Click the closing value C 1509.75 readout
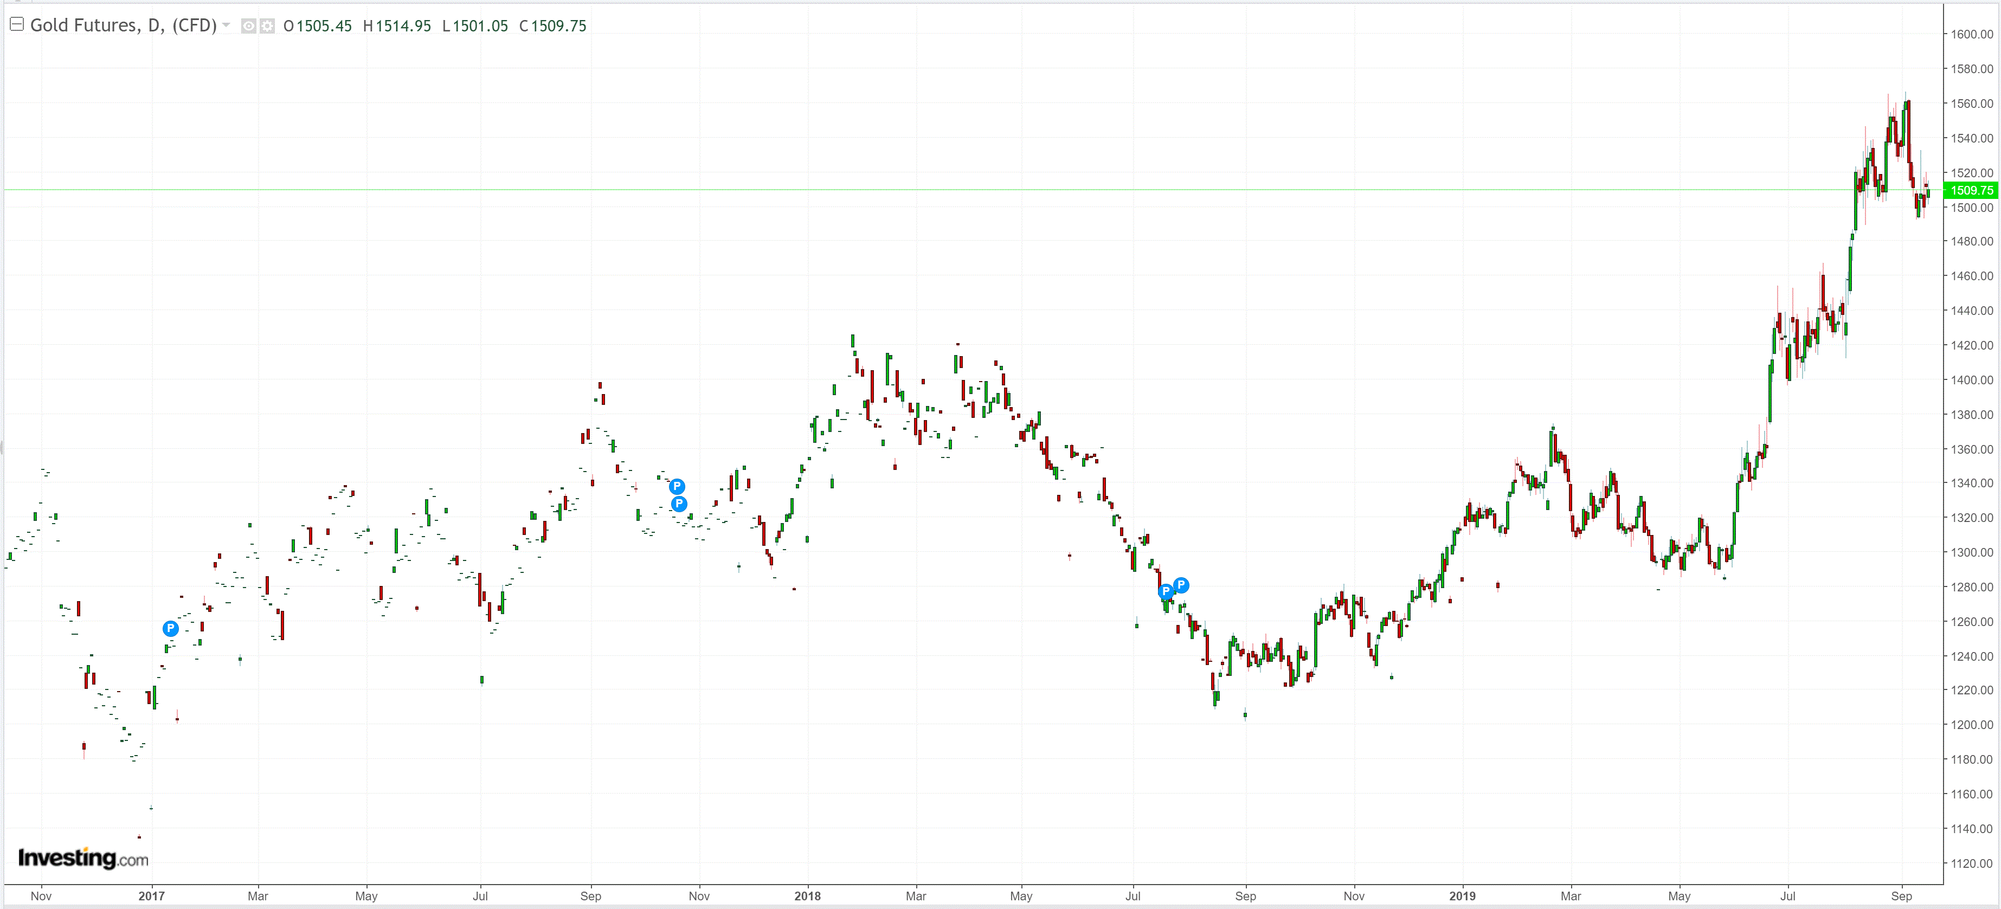Viewport: 2001px width, 909px height. [552, 27]
